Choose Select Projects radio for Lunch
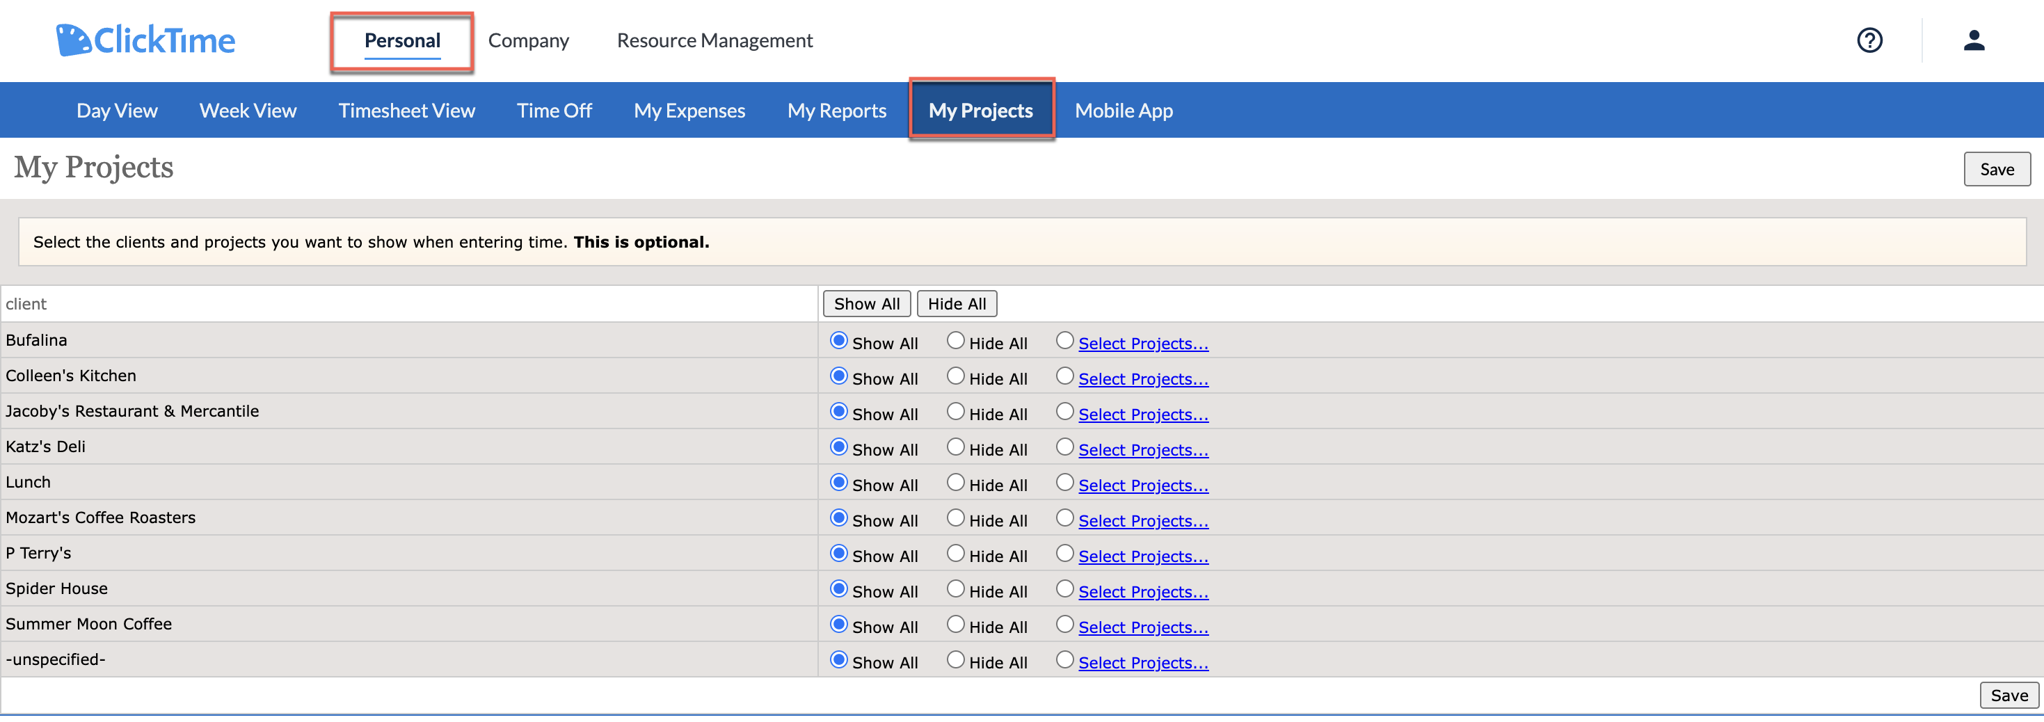 1065,483
